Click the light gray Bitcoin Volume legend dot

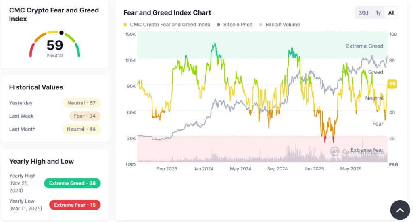[261, 25]
